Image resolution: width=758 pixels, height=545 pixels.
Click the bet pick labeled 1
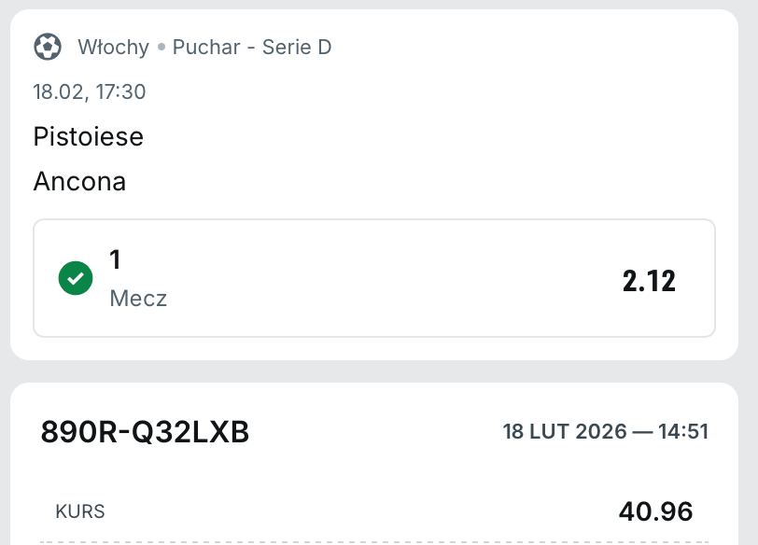[x=116, y=260]
